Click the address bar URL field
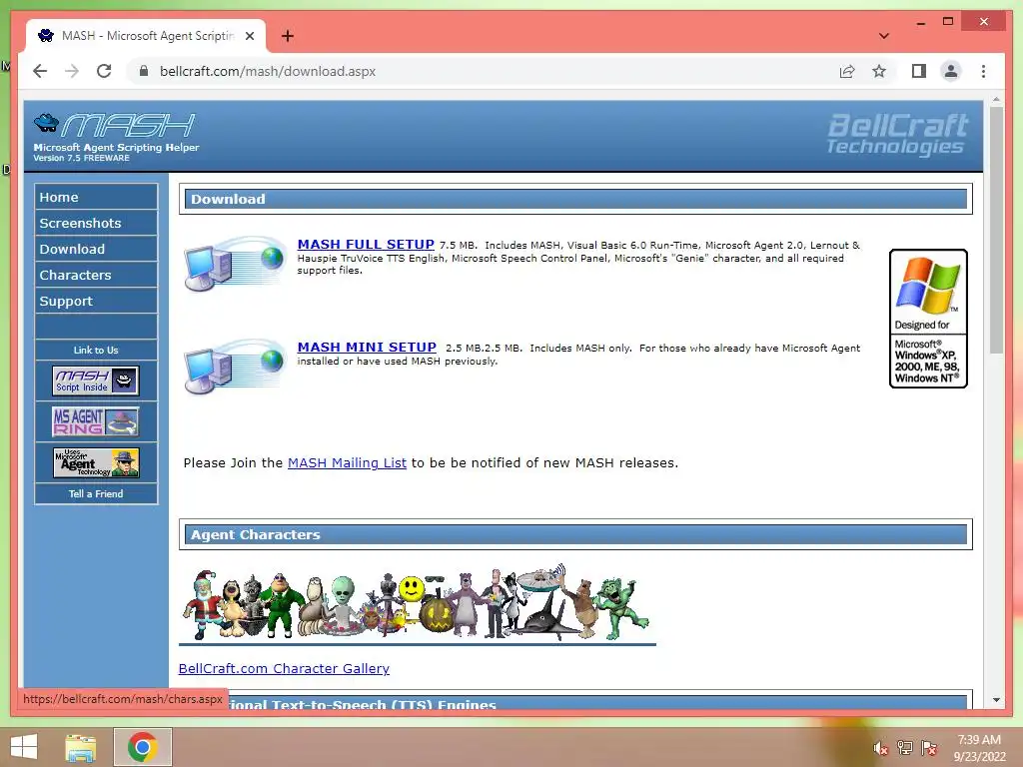Image resolution: width=1023 pixels, height=767 pixels. click(483, 71)
